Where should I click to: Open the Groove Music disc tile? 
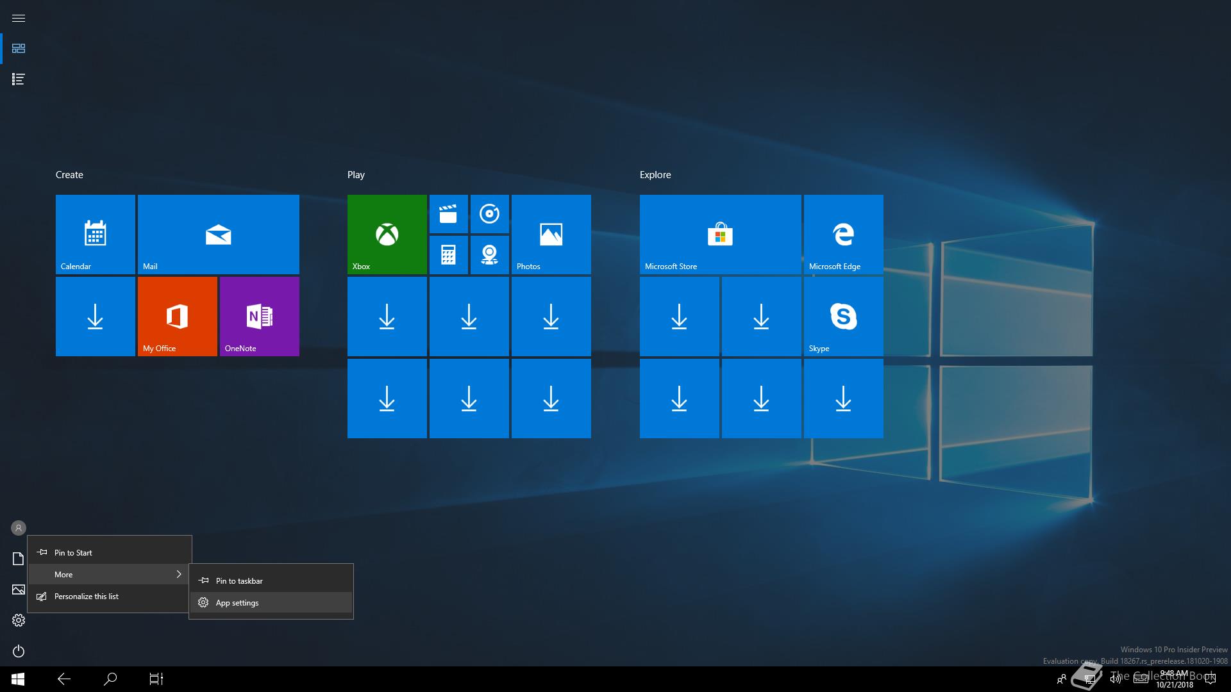[490, 214]
